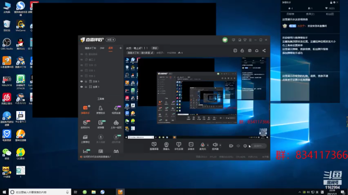Switch to the 跑跑卡丁车 scene tab

[90, 48]
